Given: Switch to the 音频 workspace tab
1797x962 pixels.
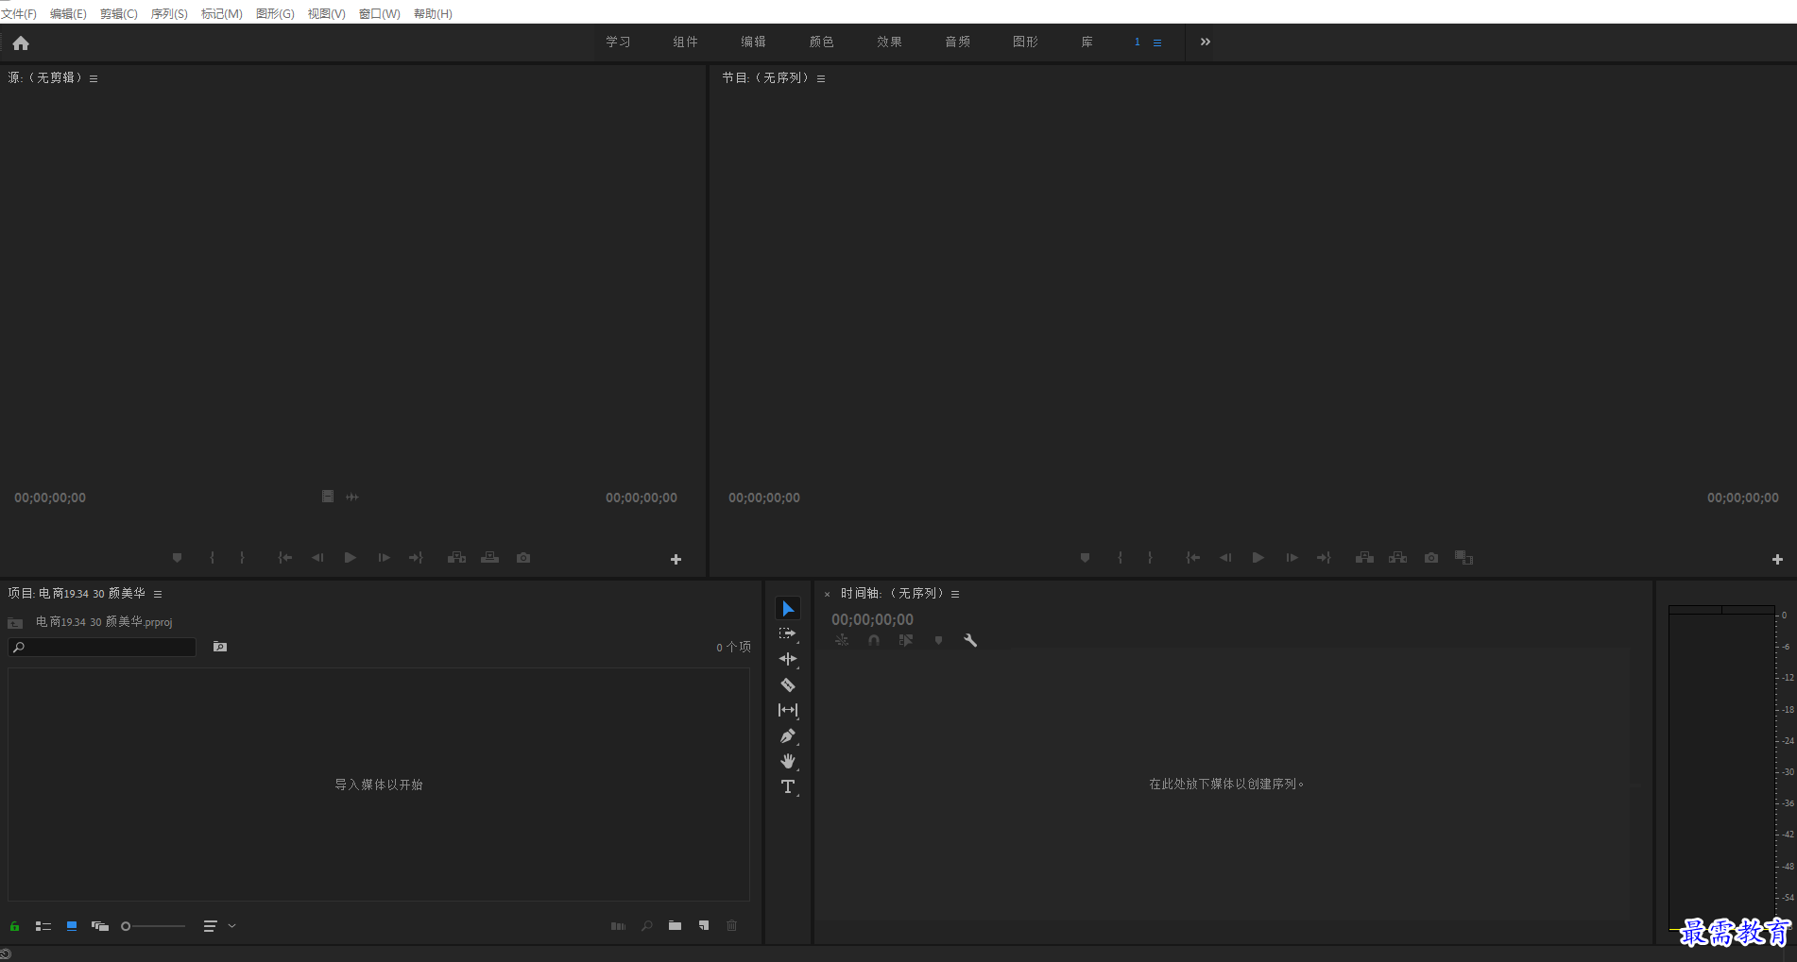Looking at the screenshot, I should tap(958, 42).
